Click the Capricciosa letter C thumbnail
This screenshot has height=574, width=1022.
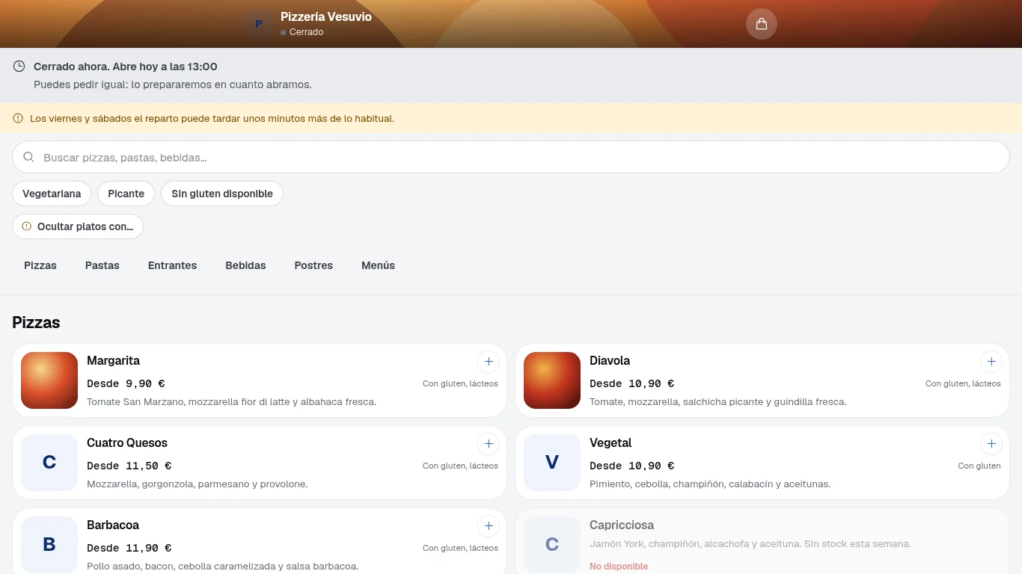pos(552,545)
